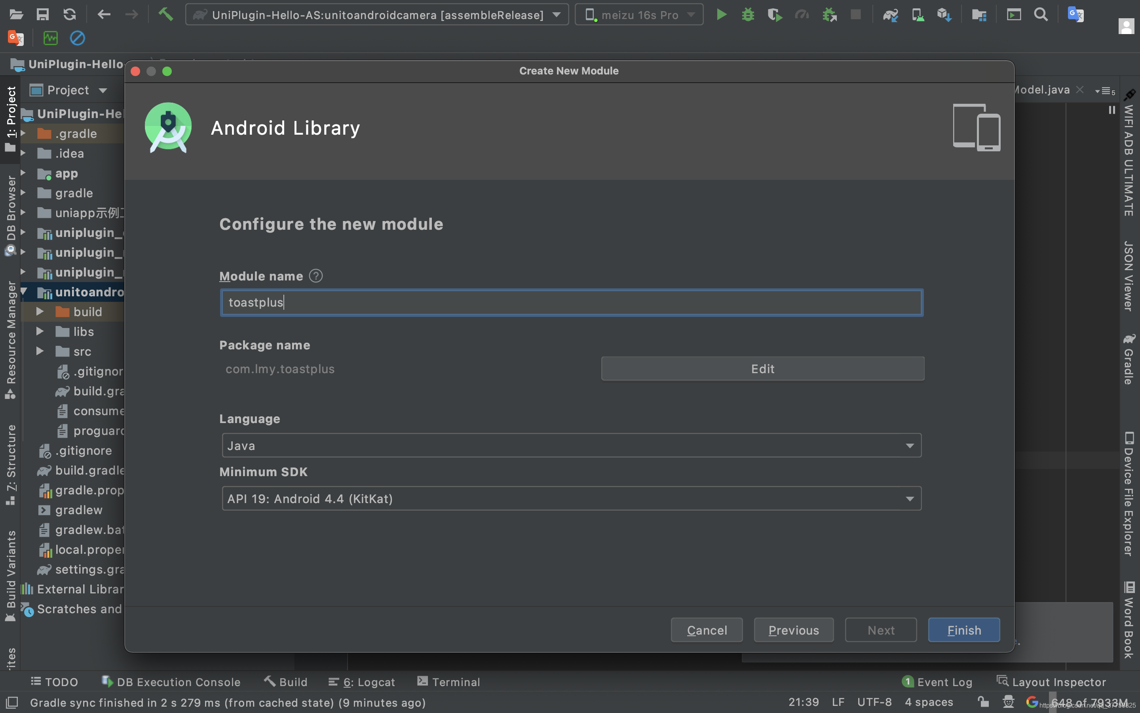Image resolution: width=1140 pixels, height=713 pixels.
Task: Click the UTF-8 encoding status item
Action: [874, 702]
